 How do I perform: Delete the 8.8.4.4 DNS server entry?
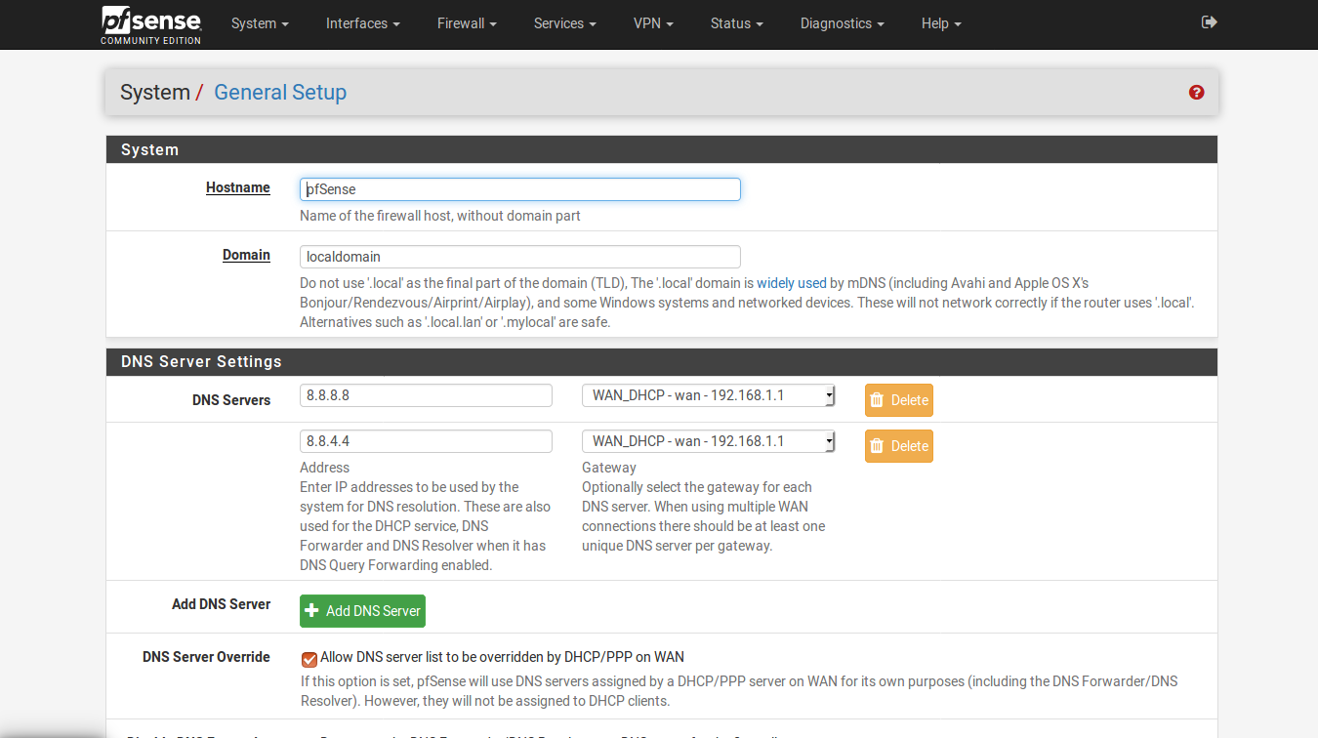[x=898, y=446]
